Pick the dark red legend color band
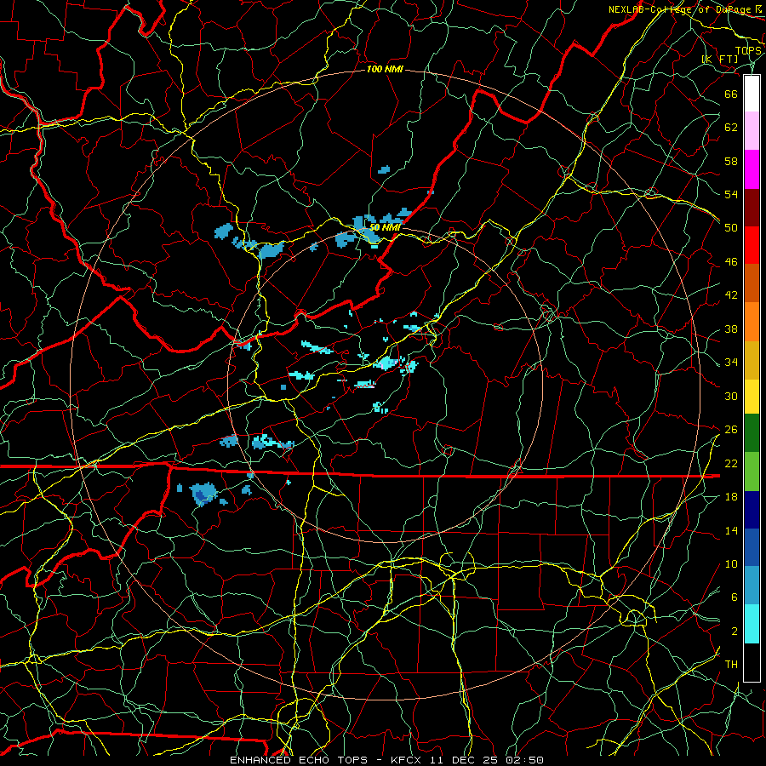Image resolution: width=766 pixels, height=766 pixels. 752,207
